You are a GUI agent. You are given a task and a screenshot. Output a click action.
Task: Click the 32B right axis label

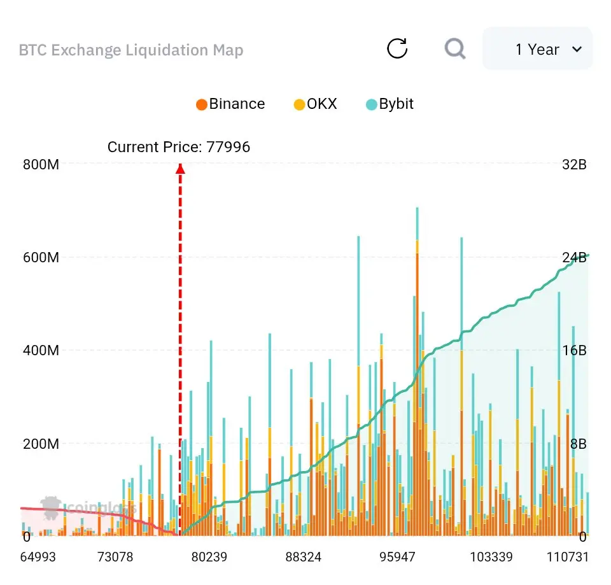point(574,164)
